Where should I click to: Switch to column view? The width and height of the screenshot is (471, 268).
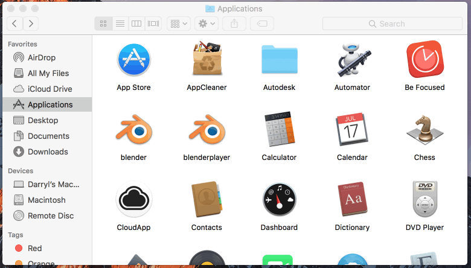point(136,24)
